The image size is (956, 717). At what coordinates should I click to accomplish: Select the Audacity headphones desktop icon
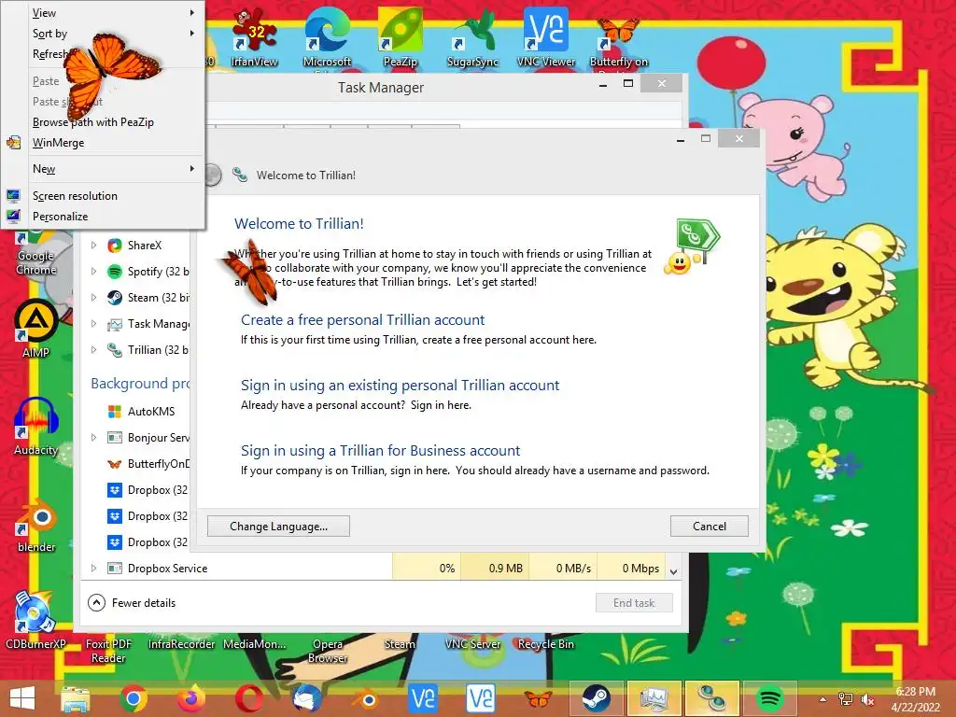(36, 419)
